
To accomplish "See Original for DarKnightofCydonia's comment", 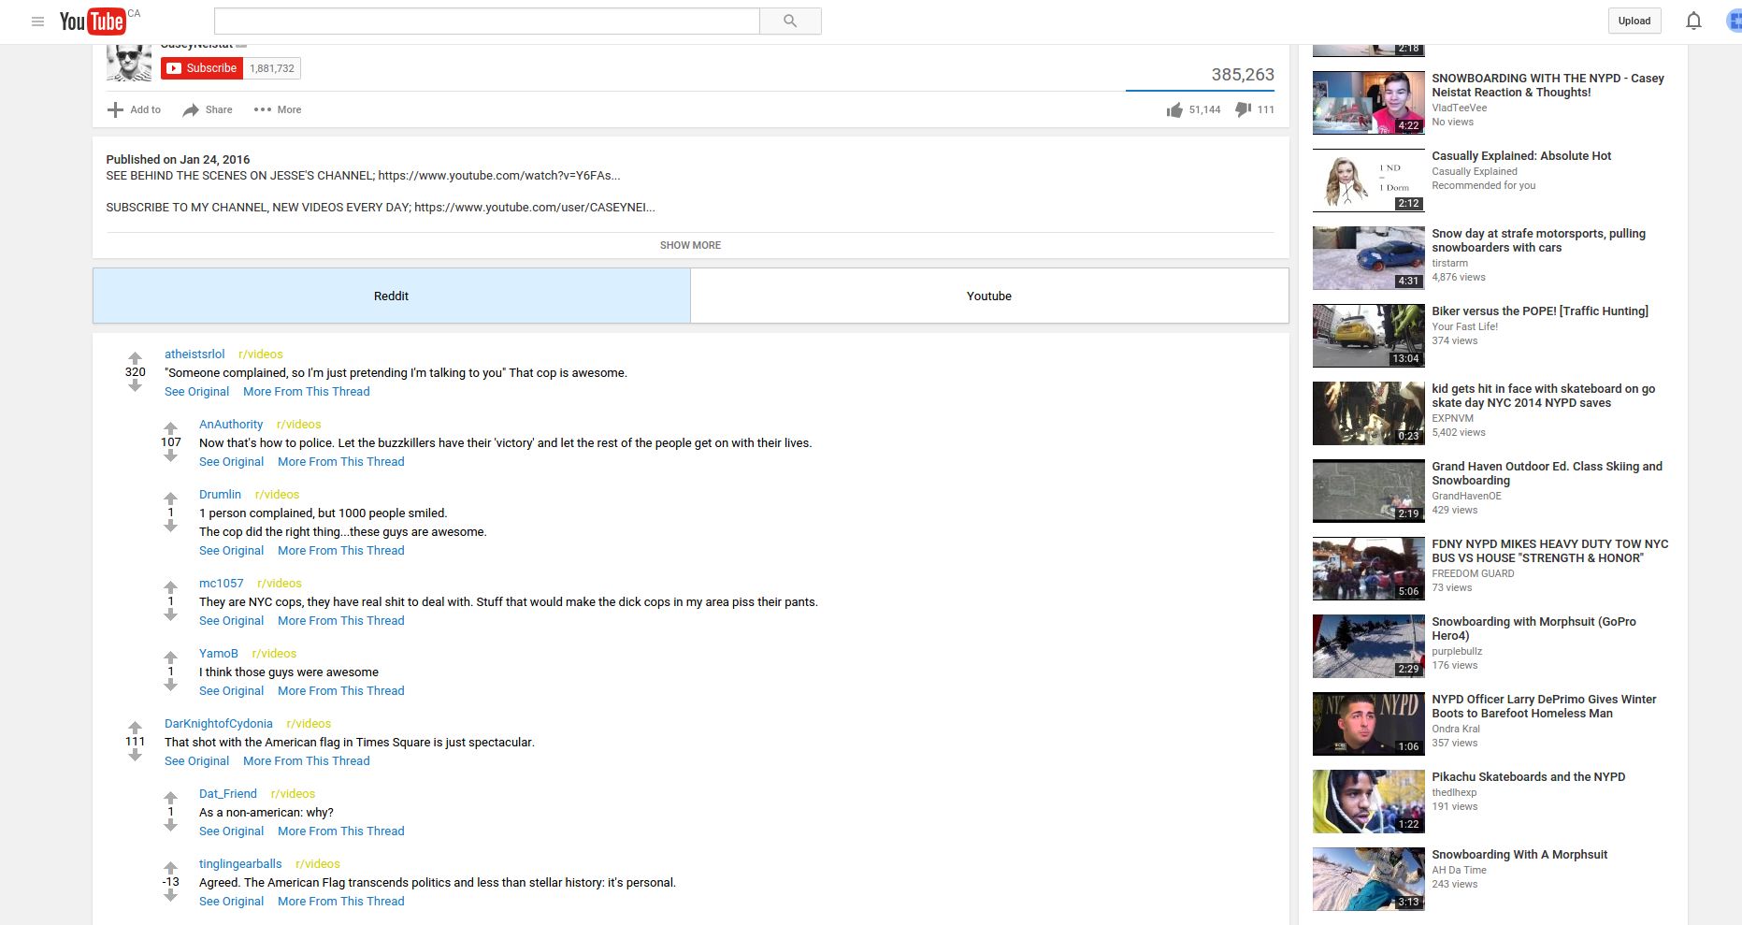I will [x=196, y=761].
